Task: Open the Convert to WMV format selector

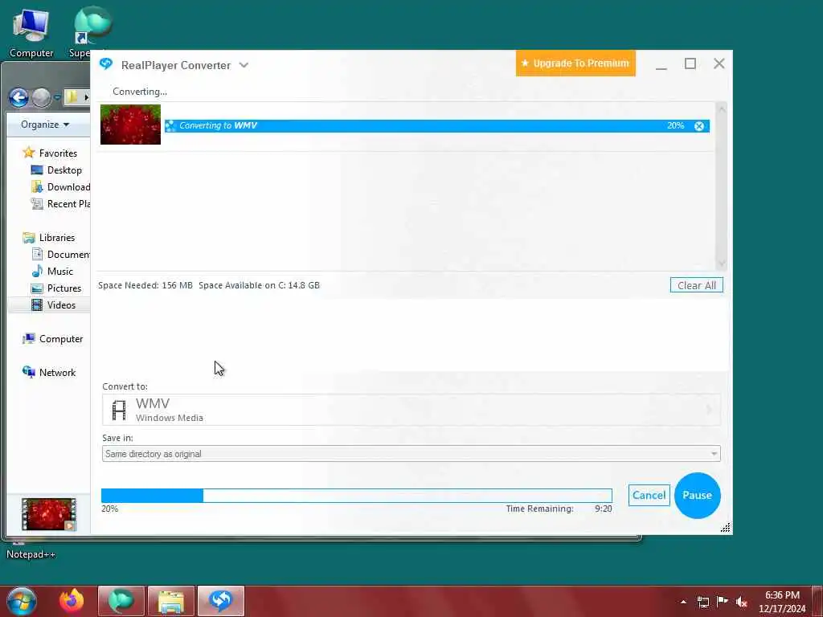Action: (411, 410)
